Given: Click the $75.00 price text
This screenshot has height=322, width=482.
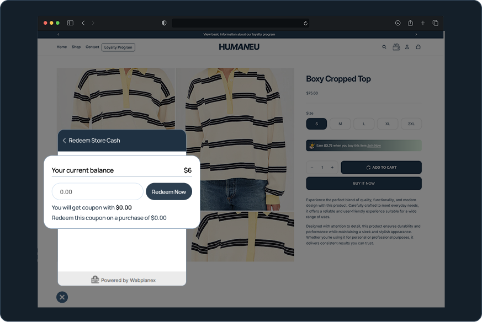Looking at the screenshot, I should (x=312, y=93).
